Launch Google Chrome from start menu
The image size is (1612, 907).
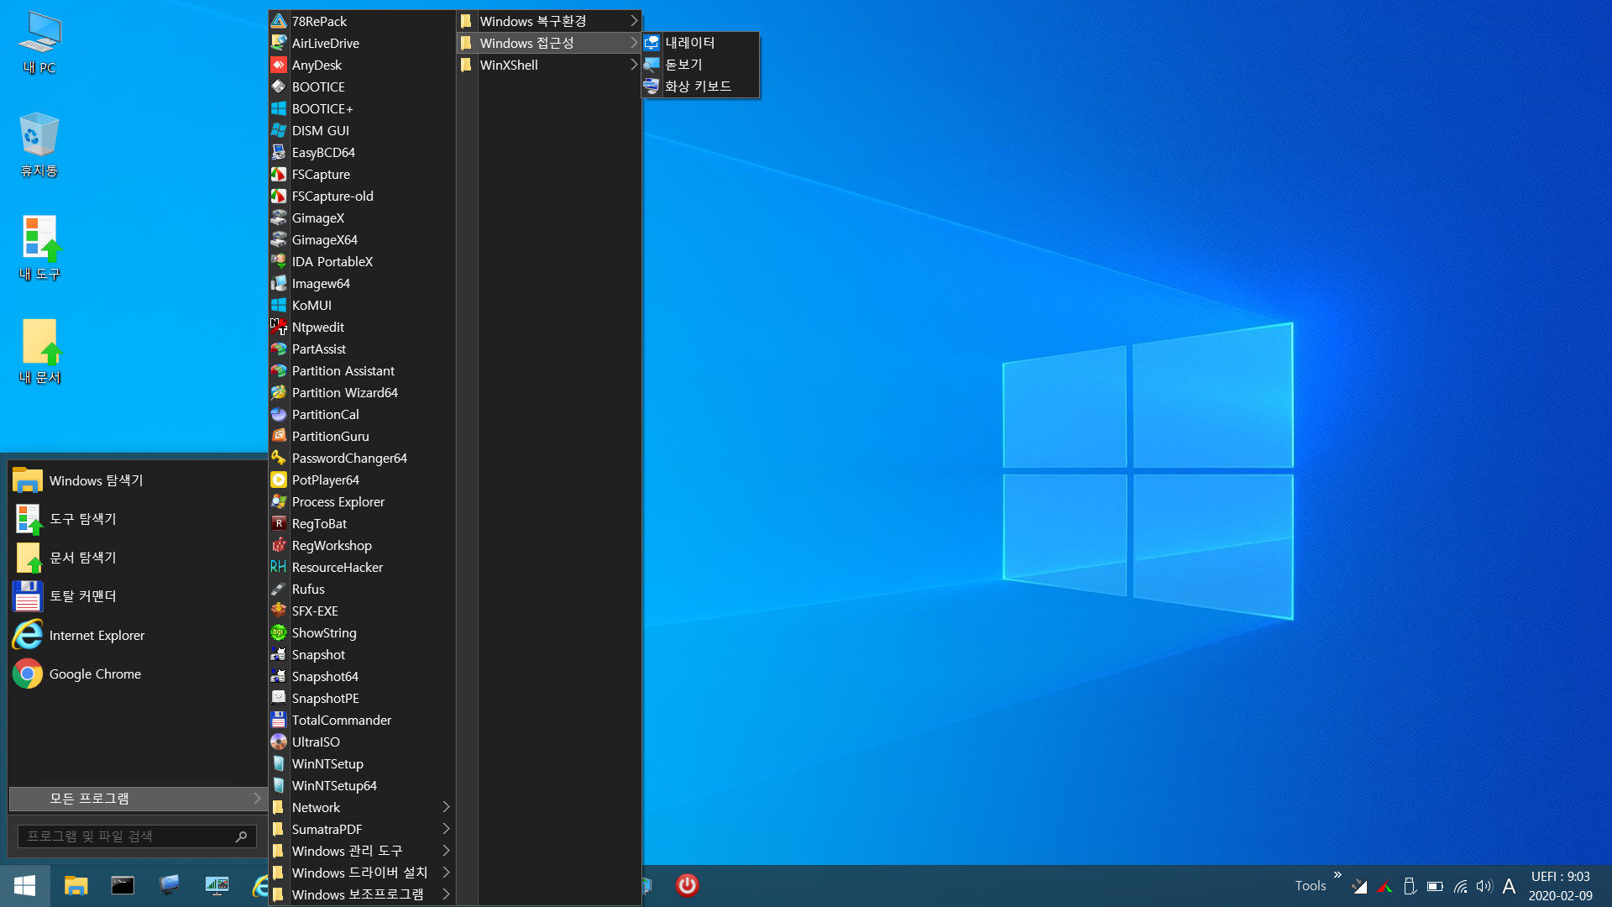(x=138, y=674)
